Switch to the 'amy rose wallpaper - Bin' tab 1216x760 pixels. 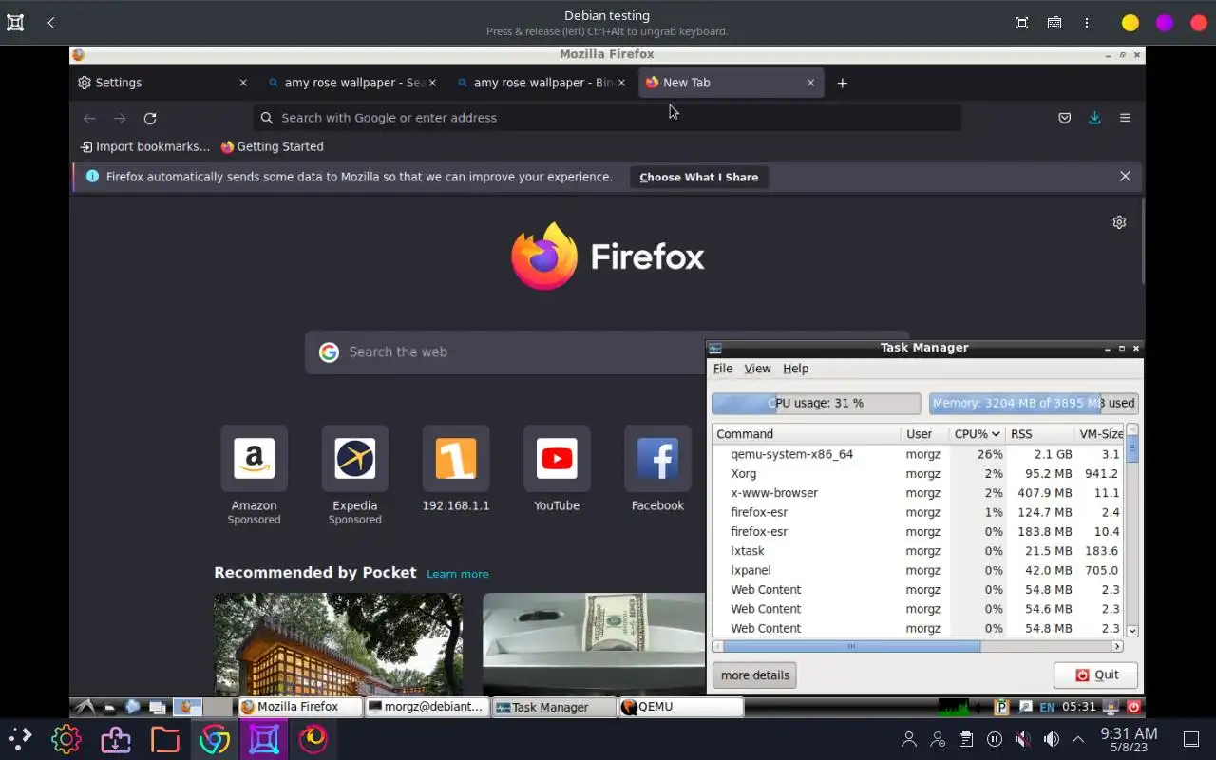point(541,83)
